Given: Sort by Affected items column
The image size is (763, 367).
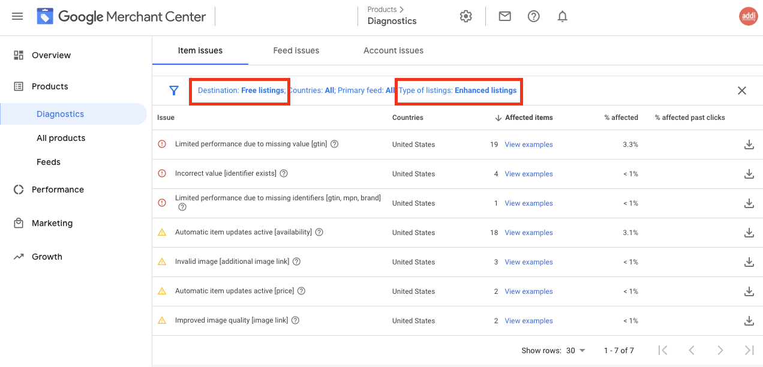Looking at the screenshot, I should [x=524, y=118].
